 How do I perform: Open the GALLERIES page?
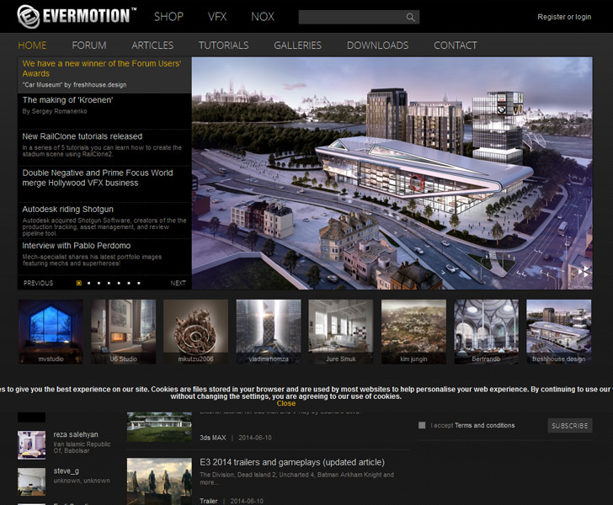(x=297, y=45)
